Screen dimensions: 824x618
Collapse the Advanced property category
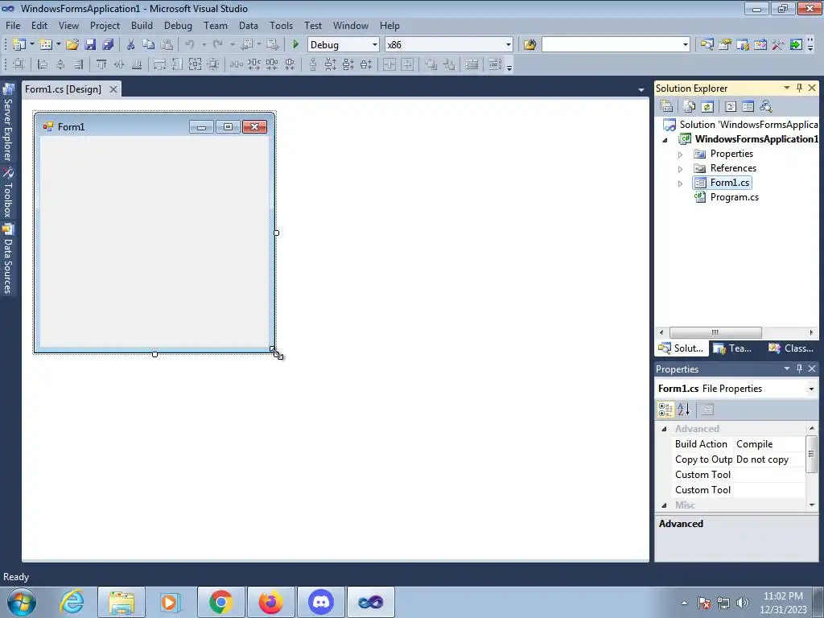[664, 429]
